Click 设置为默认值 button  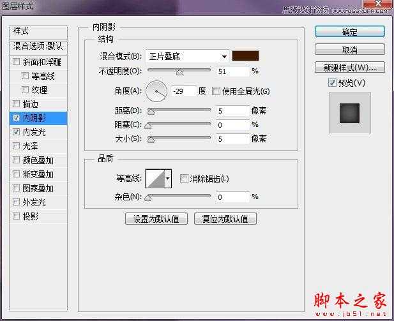point(156,218)
